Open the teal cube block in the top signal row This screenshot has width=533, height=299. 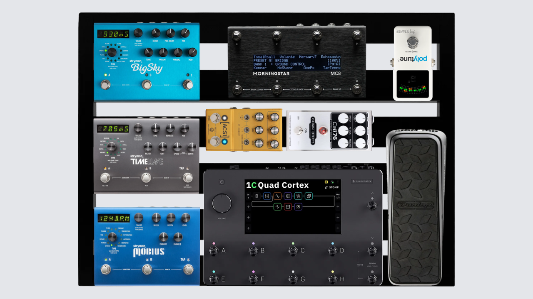[x=309, y=196]
